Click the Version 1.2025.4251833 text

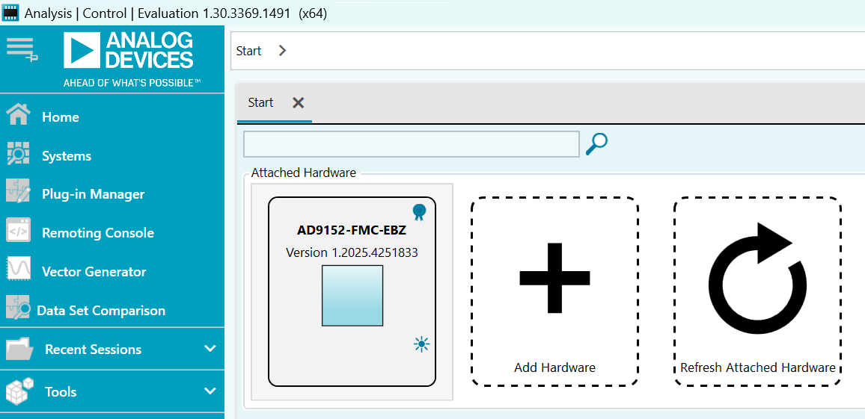(352, 252)
